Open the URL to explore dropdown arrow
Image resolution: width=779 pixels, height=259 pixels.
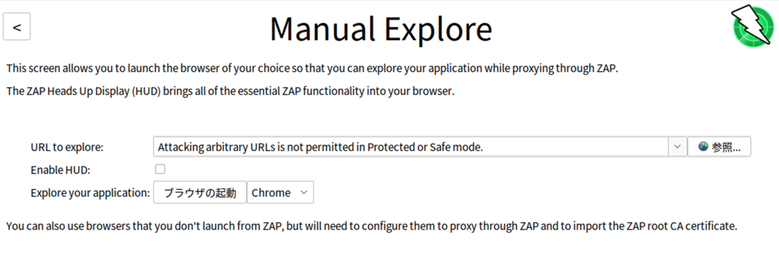point(677,147)
